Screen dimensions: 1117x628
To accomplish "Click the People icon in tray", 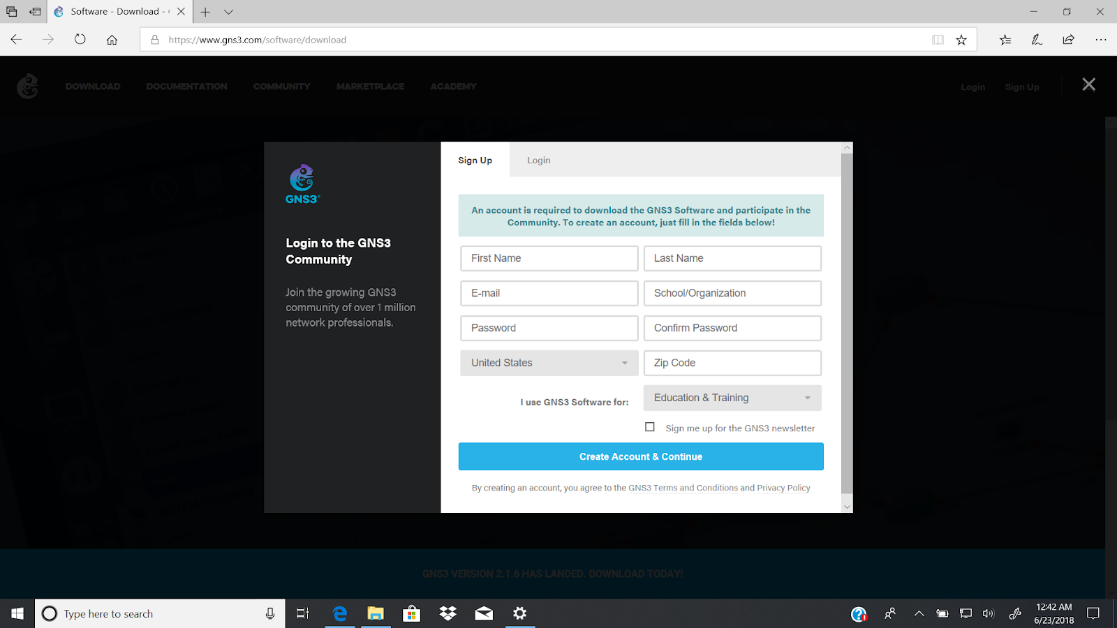I will point(889,613).
